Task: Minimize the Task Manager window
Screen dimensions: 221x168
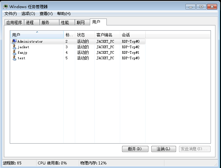Action: click(x=190, y=7)
